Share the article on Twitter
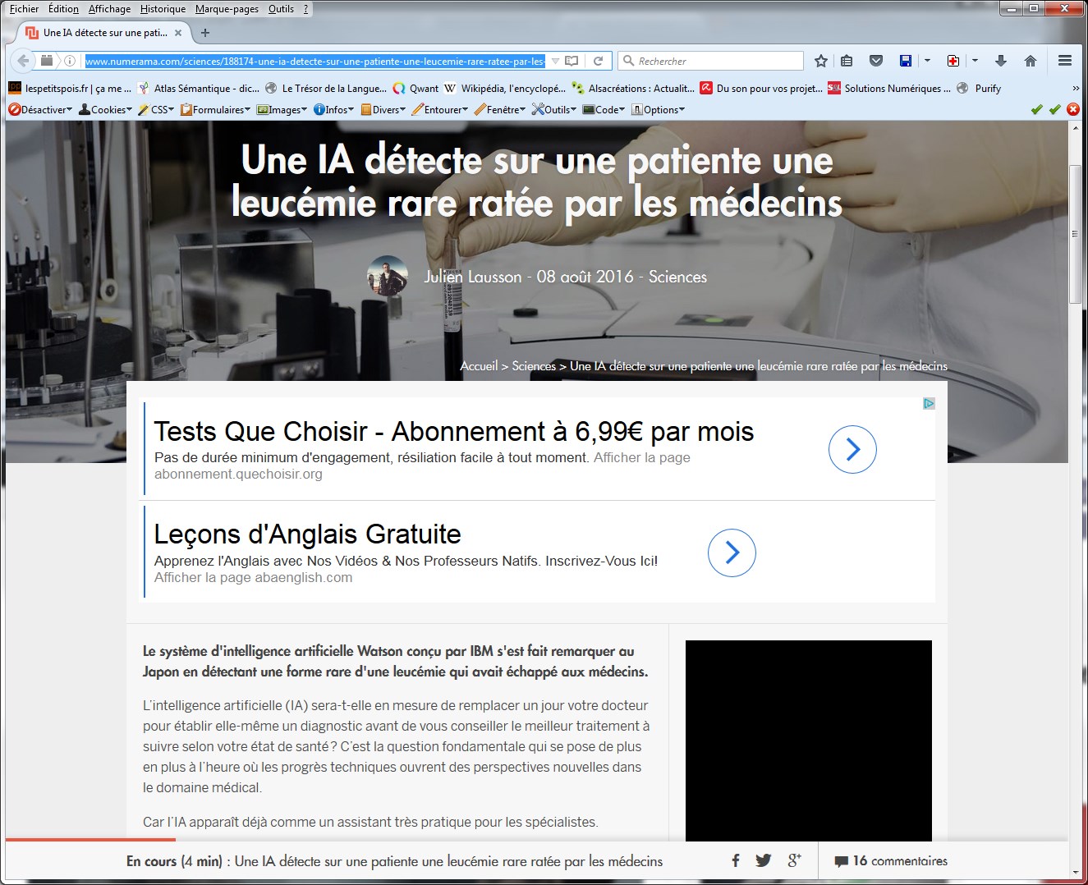The height and width of the screenshot is (885, 1088). (x=764, y=860)
